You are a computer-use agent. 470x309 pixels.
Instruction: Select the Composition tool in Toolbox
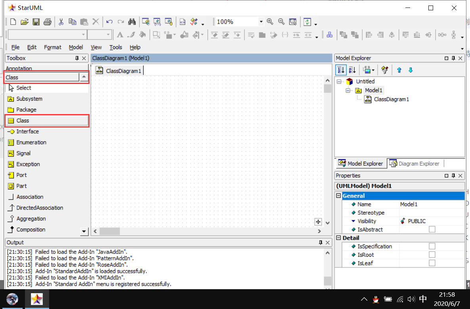click(x=43, y=230)
